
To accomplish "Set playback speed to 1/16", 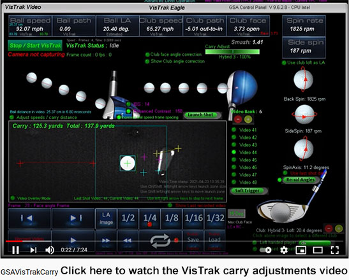I will coord(193,218).
